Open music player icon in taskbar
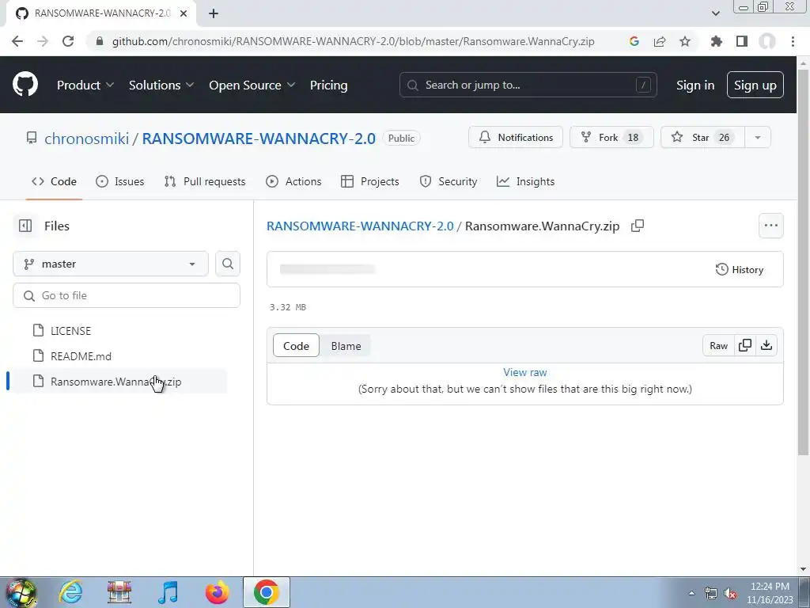 coord(168,592)
